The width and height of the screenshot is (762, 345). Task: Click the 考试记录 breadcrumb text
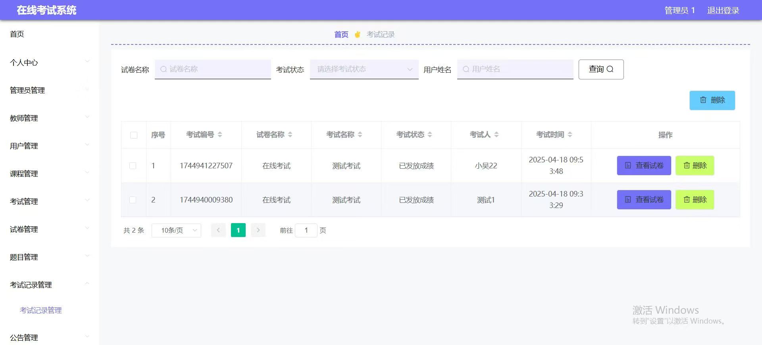click(x=381, y=35)
